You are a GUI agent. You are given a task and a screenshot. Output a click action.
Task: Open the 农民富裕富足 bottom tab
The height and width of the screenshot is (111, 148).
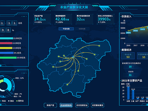click(x=98, y=105)
